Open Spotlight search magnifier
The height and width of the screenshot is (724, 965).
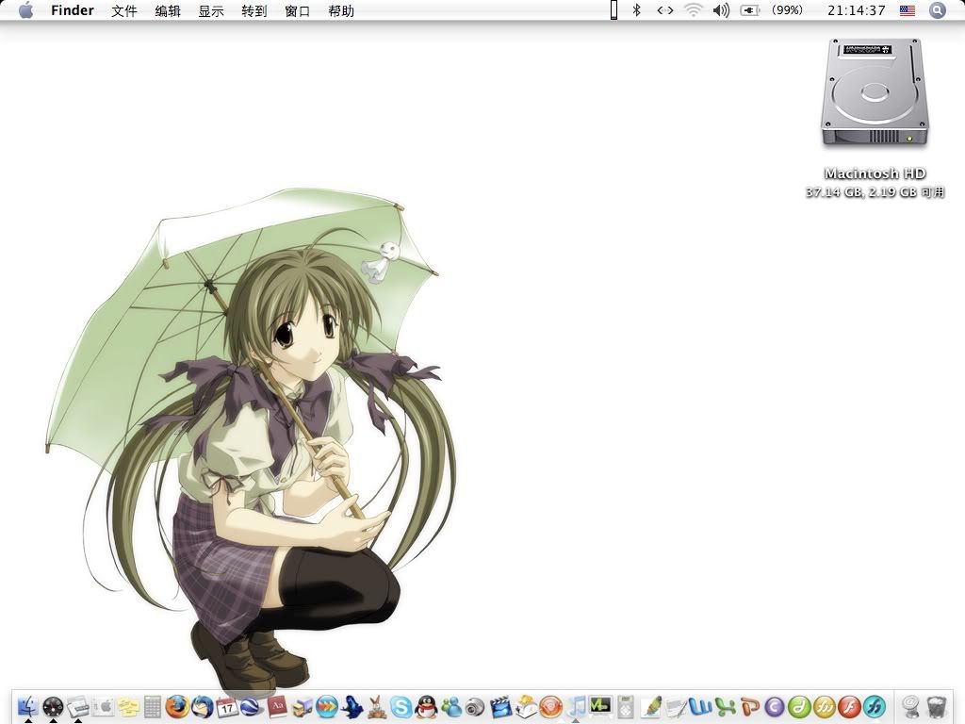pos(938,9)
